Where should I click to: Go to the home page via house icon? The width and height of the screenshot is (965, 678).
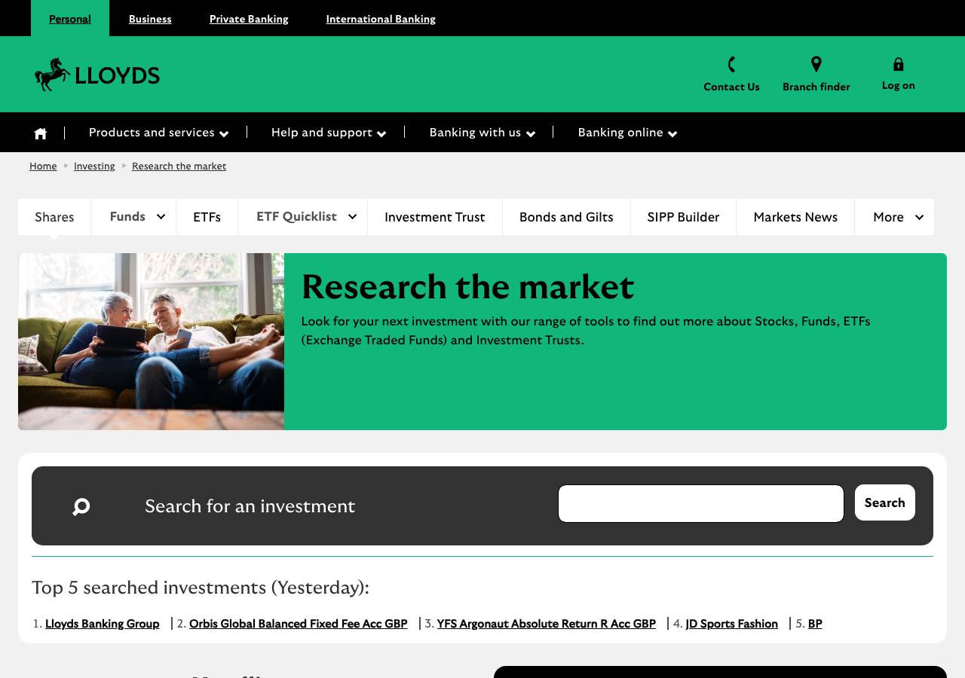[x=41, y=133]
